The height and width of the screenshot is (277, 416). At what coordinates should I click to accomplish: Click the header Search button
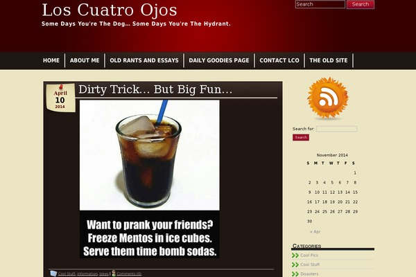click(361, 4)
